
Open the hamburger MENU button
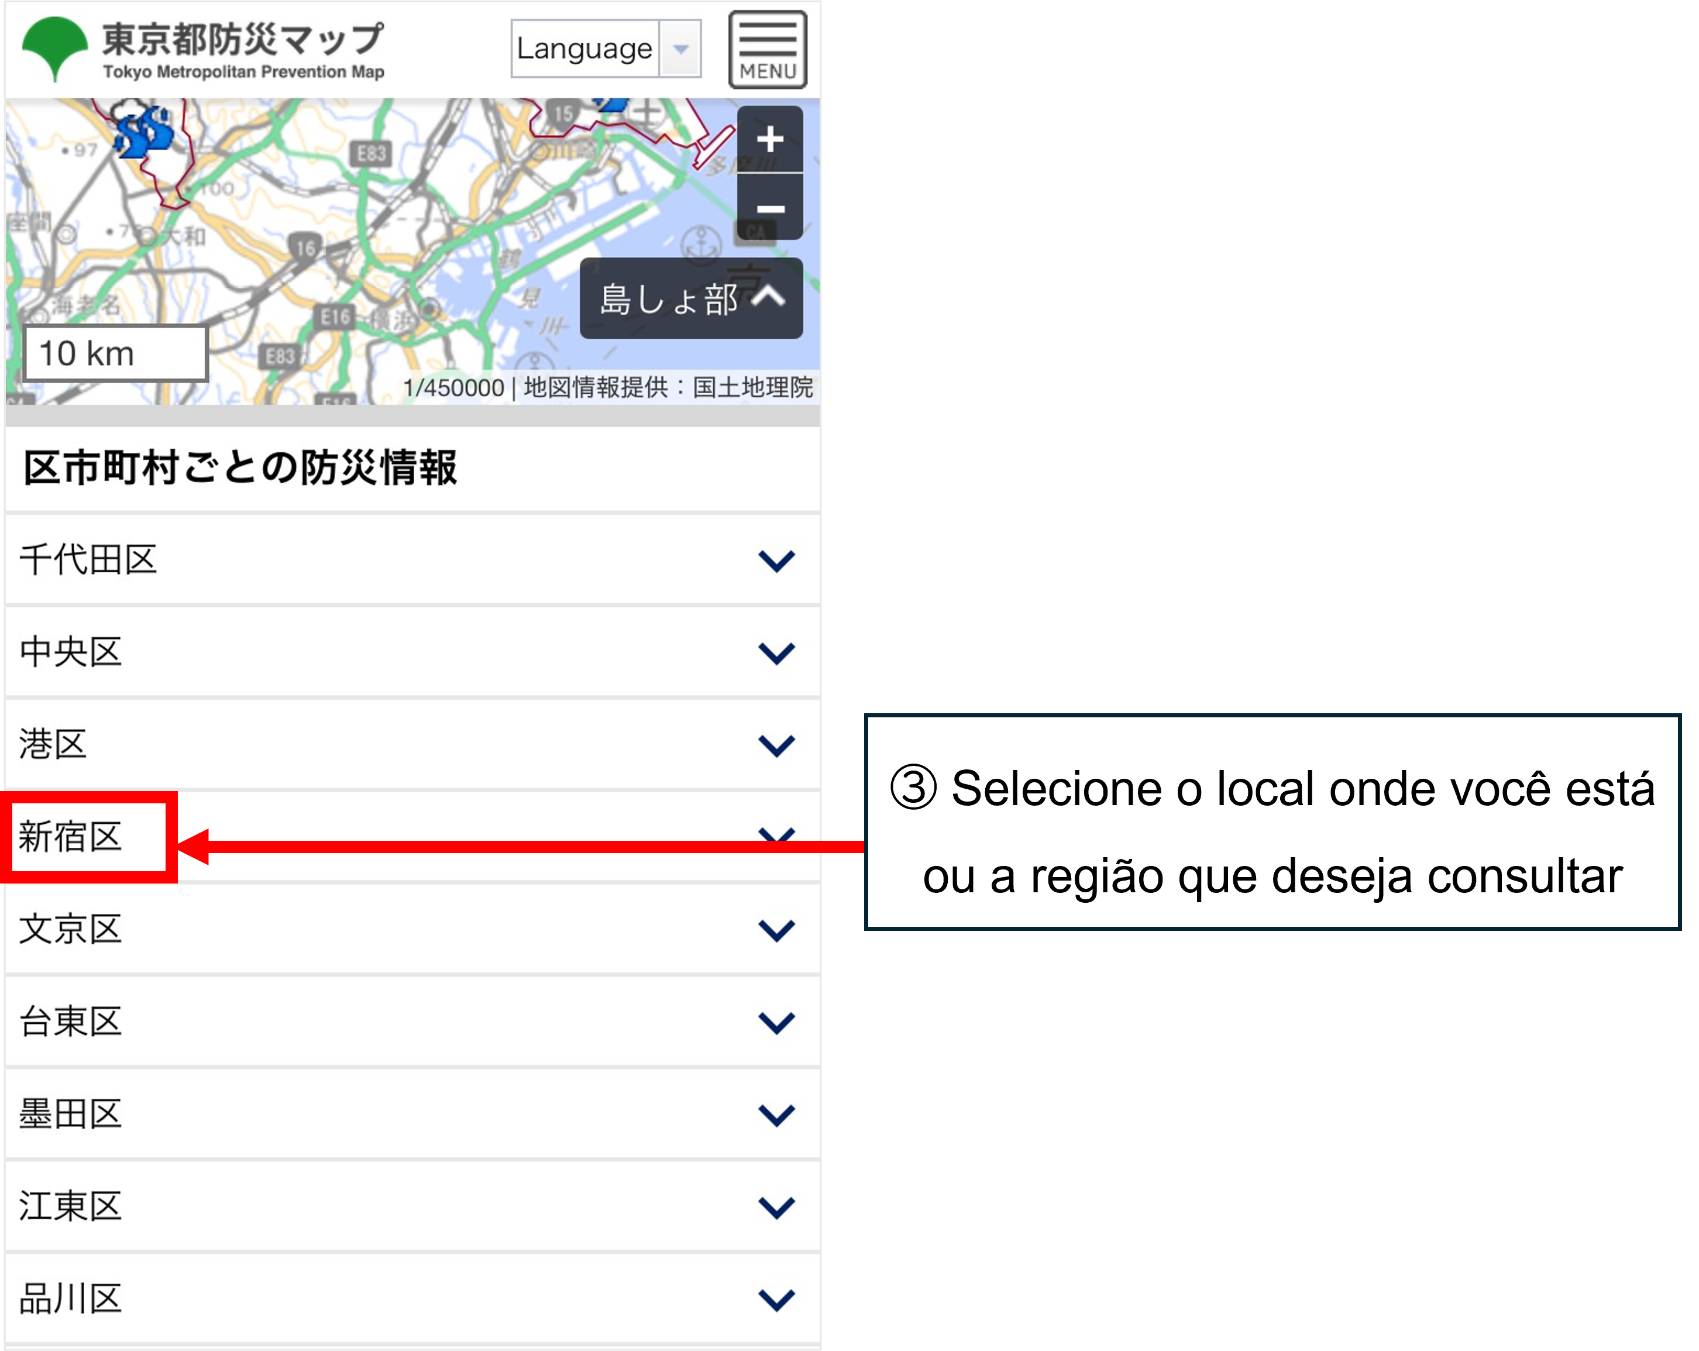(767, 50)
